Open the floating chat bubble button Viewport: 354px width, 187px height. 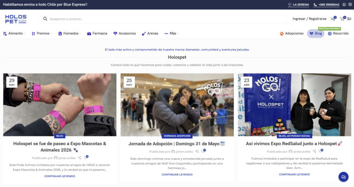343,177
